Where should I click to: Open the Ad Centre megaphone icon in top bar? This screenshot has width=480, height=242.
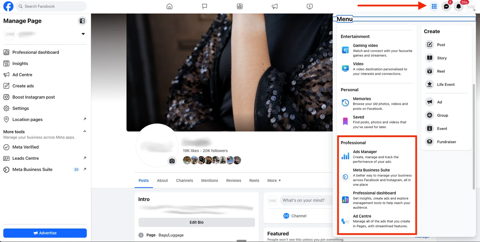(274, 6)
